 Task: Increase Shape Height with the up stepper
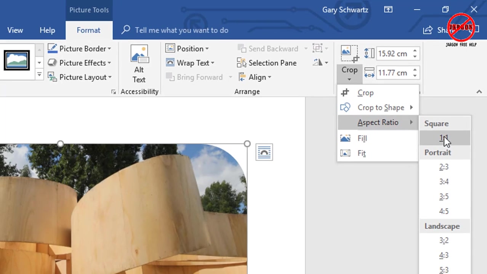coord(415,51)
